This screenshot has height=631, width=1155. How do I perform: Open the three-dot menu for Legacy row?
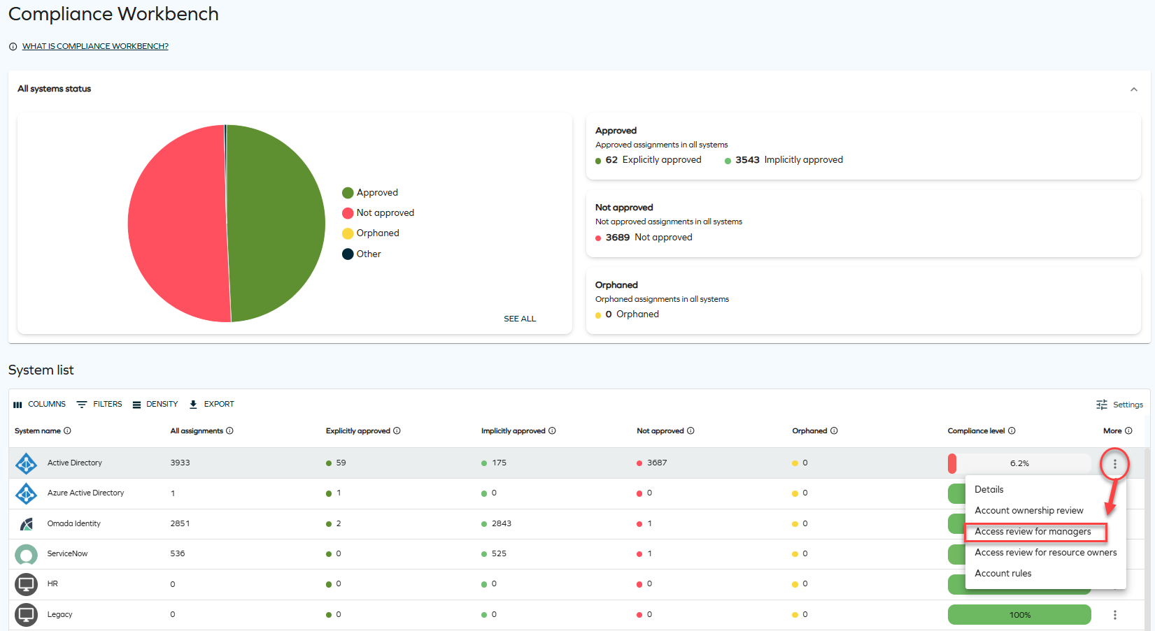pyautogui.click(x=1115, y=615)
